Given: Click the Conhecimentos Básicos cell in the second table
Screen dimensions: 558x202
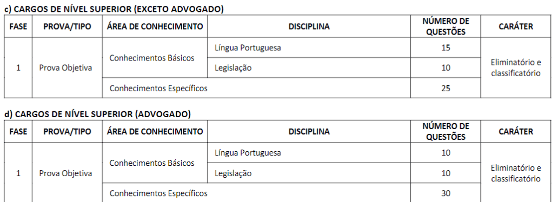Looking at the screenshot, I should [x=155, y=163].
